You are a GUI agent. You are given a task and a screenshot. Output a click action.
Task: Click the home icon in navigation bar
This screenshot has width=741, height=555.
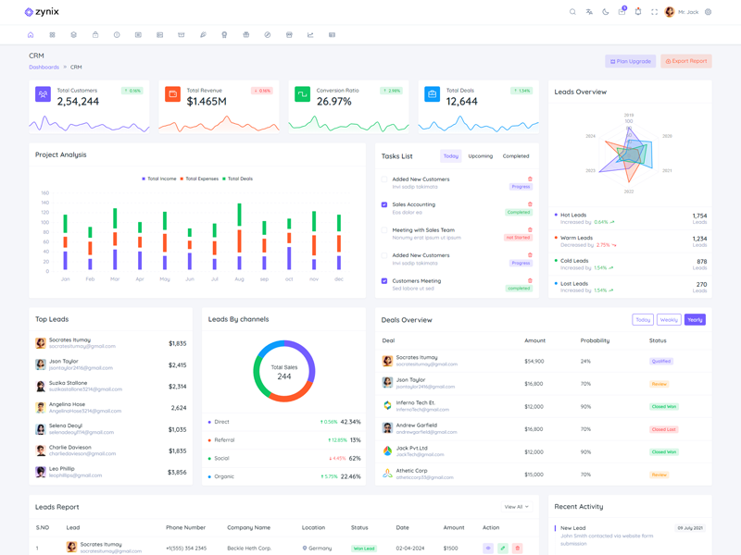[x=31, y=35]
